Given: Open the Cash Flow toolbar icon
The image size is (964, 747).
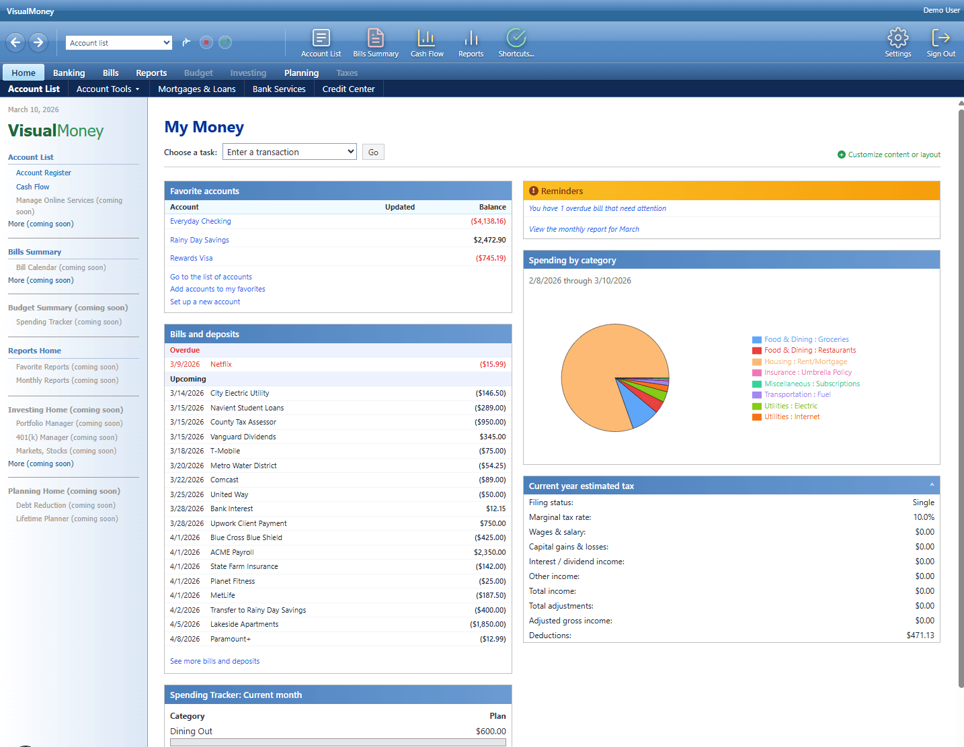Looking at the screenshot, I should coord(427,42).
